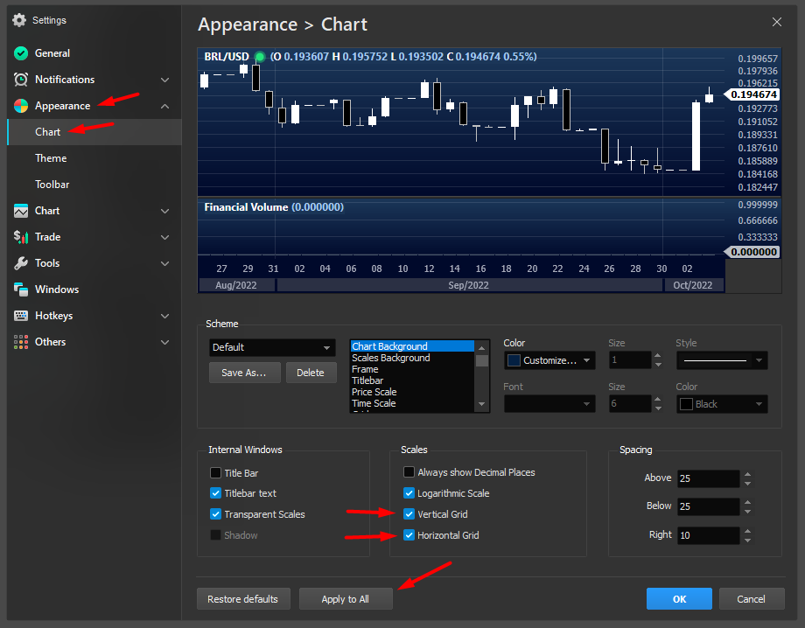Image resolution: width=805 pixels, height=628 pixels.
Task: Disable the Vertical Grid checkbox
Action: click(409, 514)
